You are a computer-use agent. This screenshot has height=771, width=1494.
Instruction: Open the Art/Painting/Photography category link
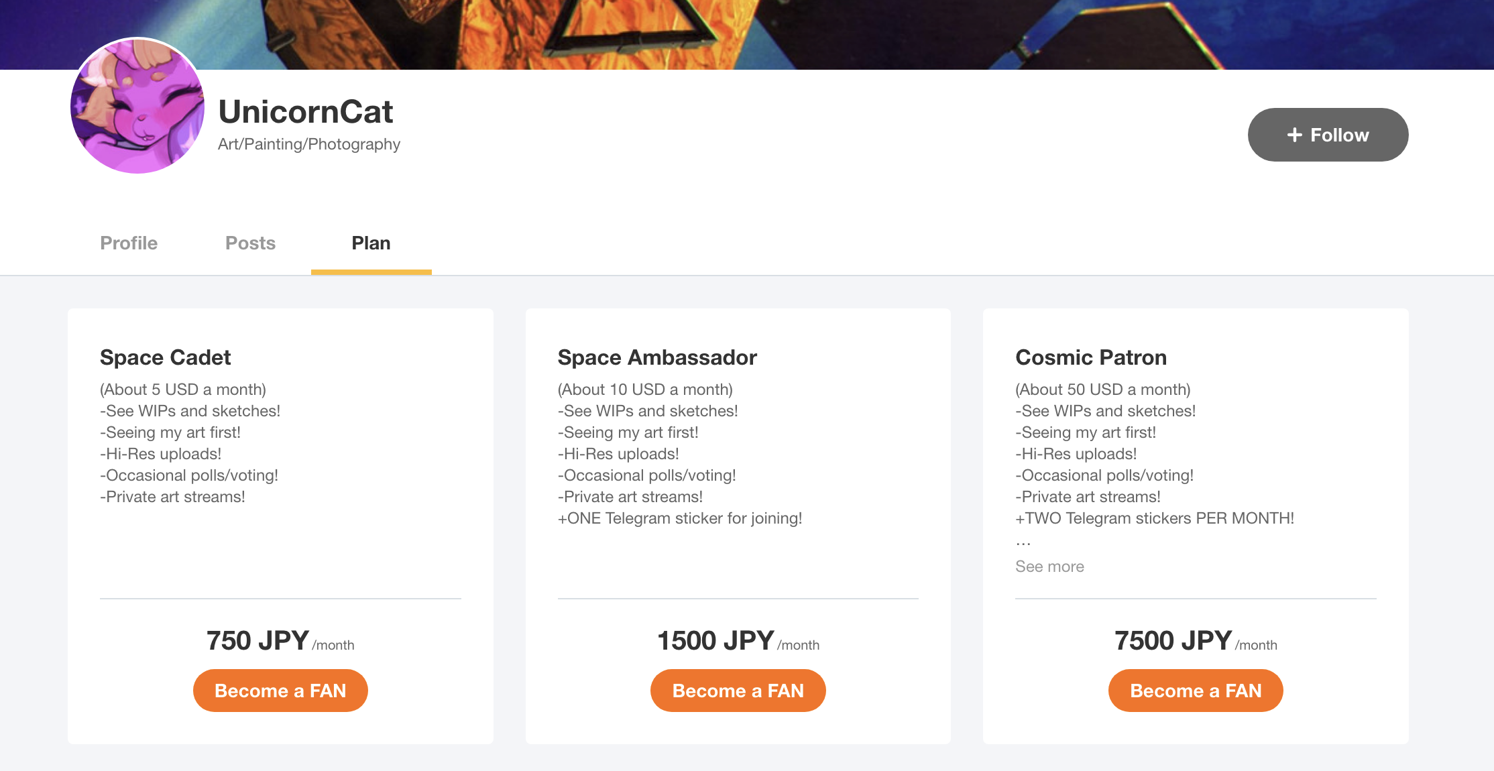tap(309, 144)
